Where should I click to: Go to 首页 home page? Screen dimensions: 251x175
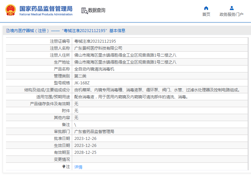point(206,14)
